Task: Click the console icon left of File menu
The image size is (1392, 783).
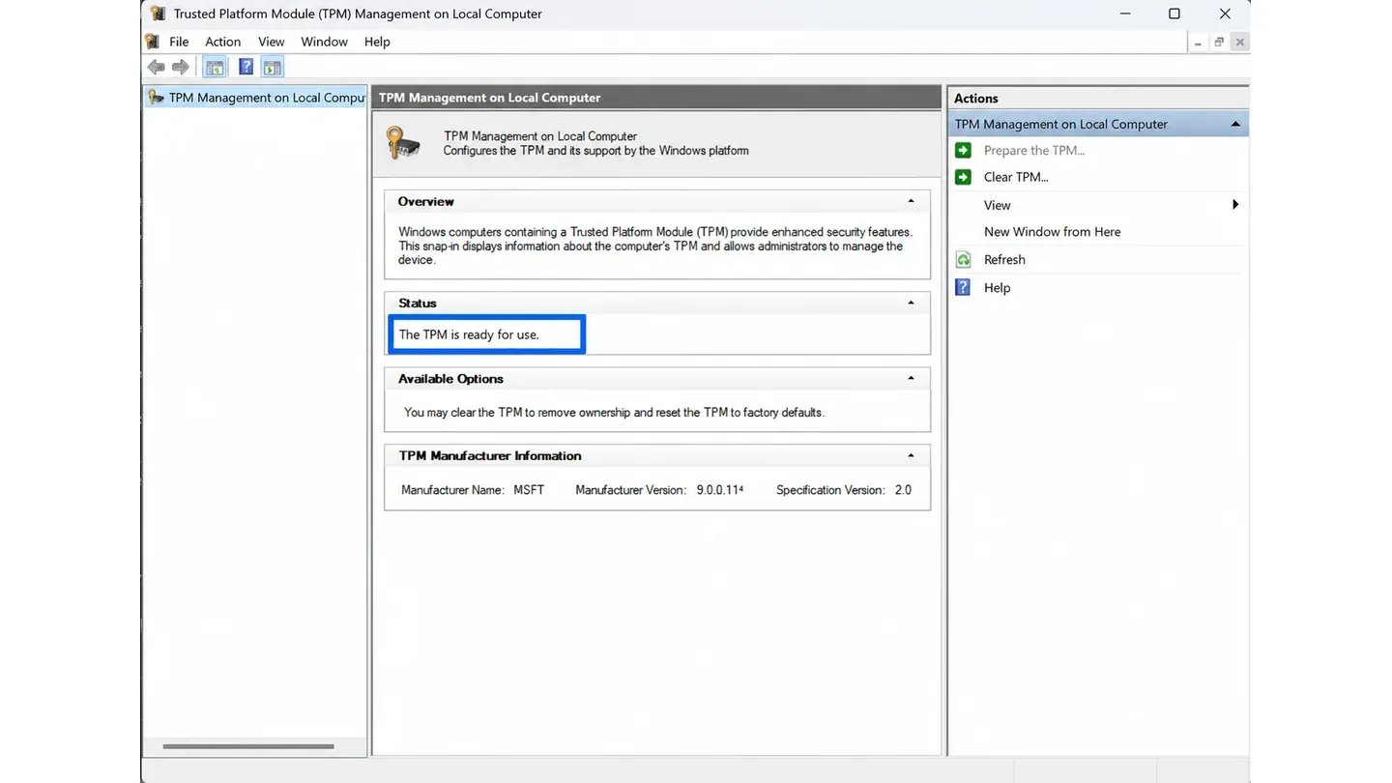Action: 153,42
